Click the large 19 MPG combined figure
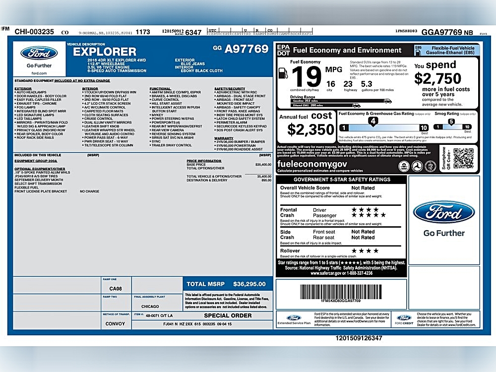This screenshot has width=496, height=372. coord(306,76)
